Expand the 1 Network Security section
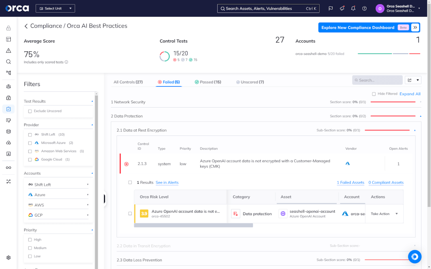 [420, 102]
